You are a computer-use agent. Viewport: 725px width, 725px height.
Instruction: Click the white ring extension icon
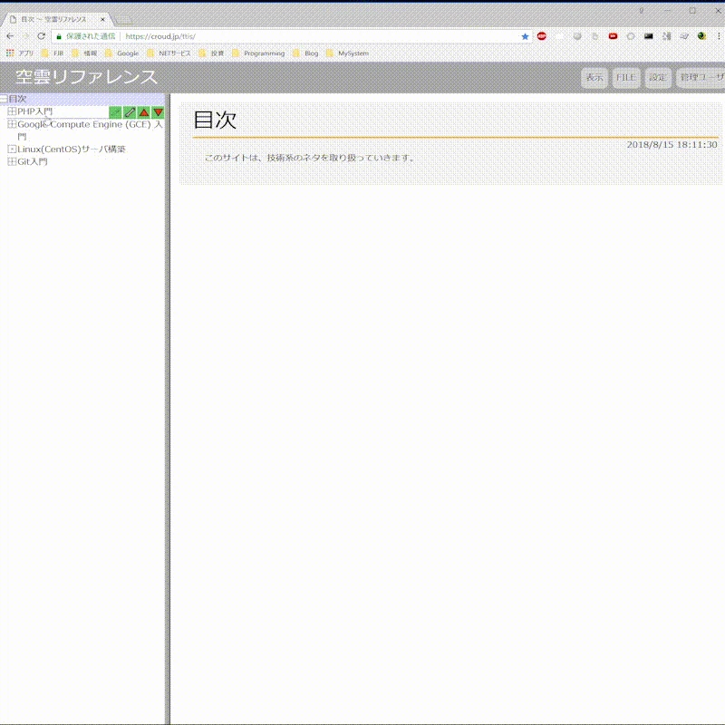(631, 36)
